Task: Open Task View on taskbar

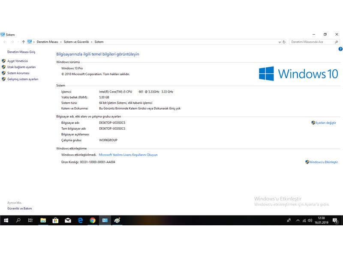Action: [x=30, y=220]
